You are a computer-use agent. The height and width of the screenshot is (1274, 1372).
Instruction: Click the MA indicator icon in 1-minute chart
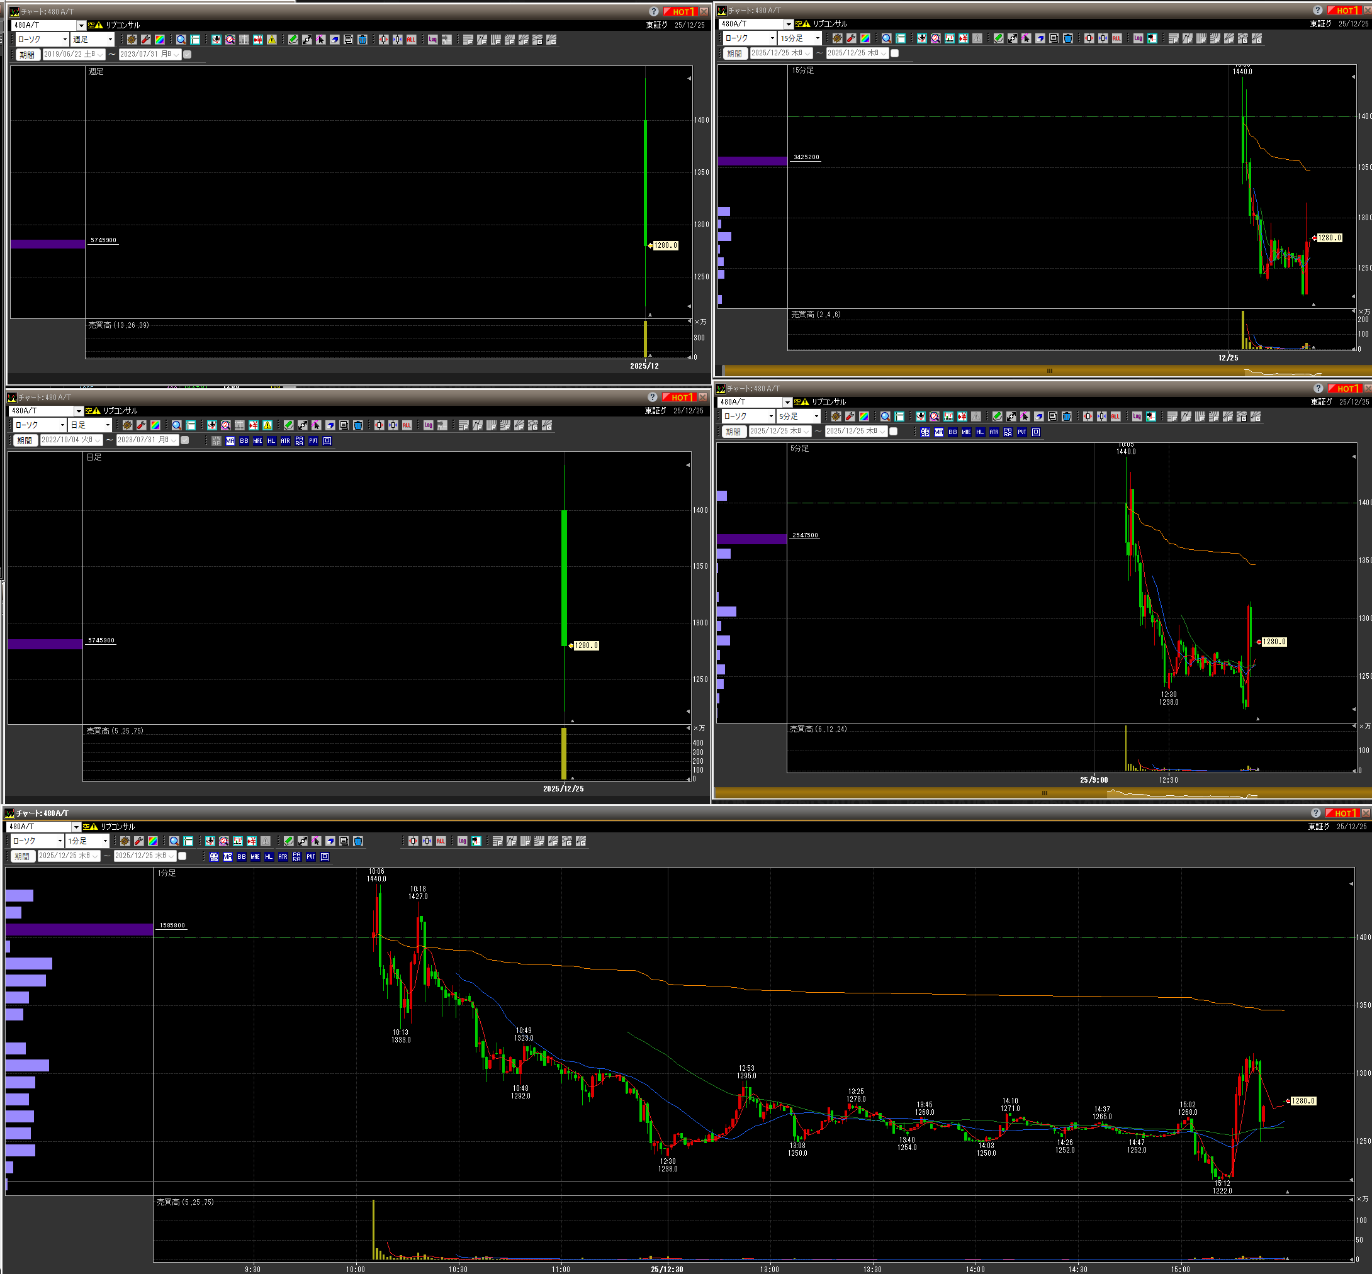(228, 856)
